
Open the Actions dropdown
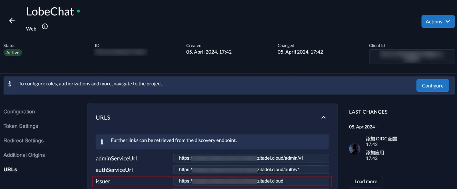coord(438,21)
